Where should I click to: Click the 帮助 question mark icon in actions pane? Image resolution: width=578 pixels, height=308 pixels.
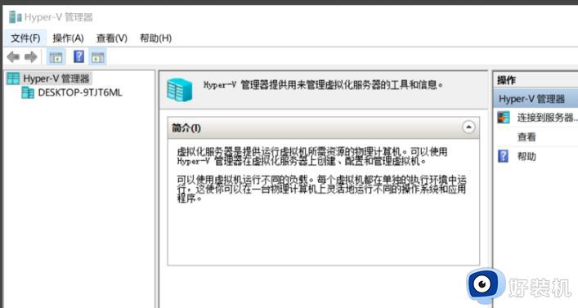[x=503, y=156]
